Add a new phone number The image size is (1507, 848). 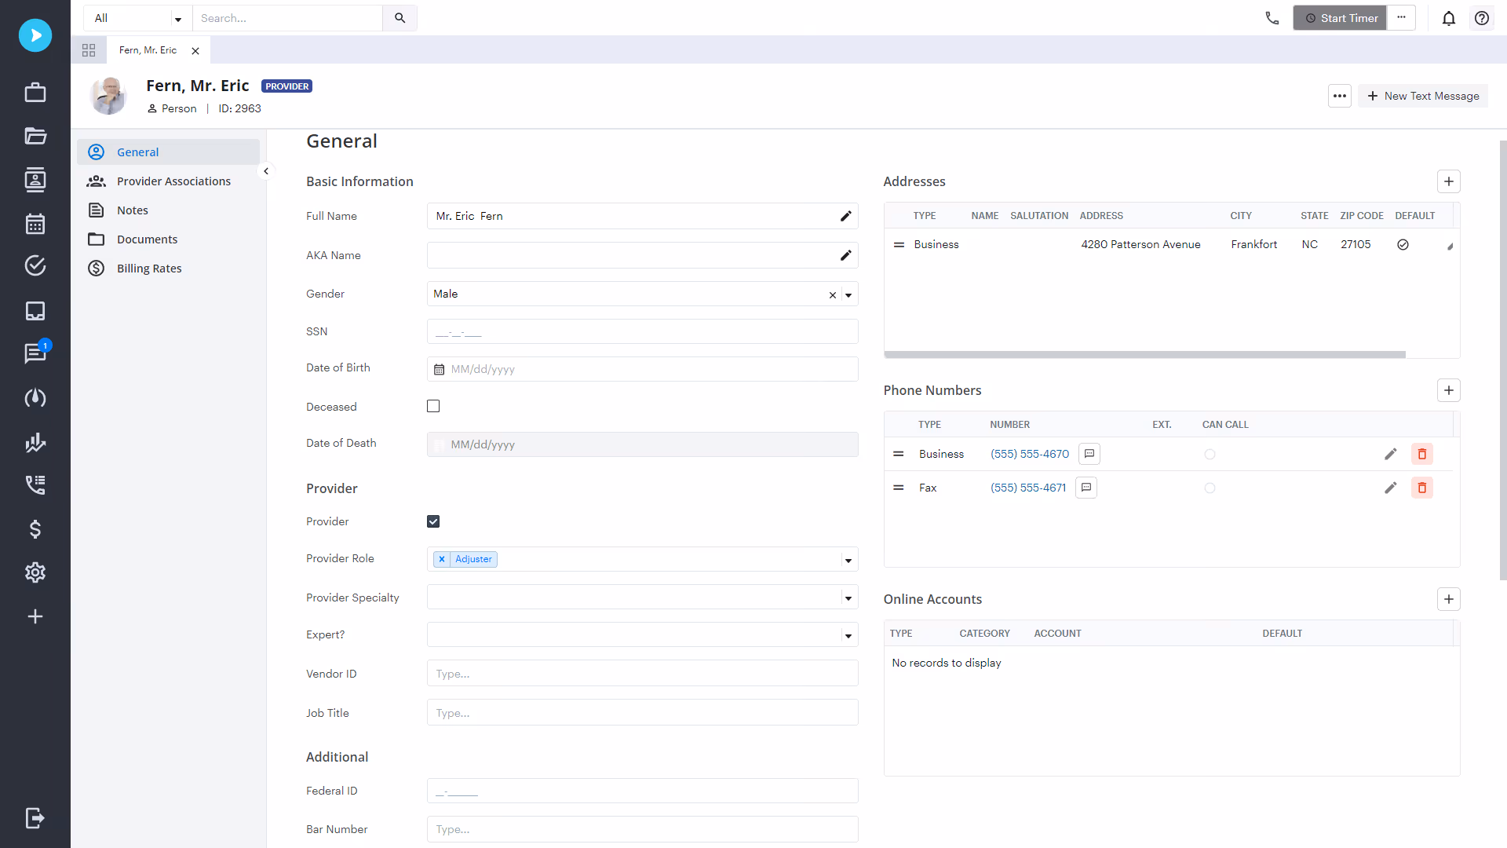[x=1449, y=390]
